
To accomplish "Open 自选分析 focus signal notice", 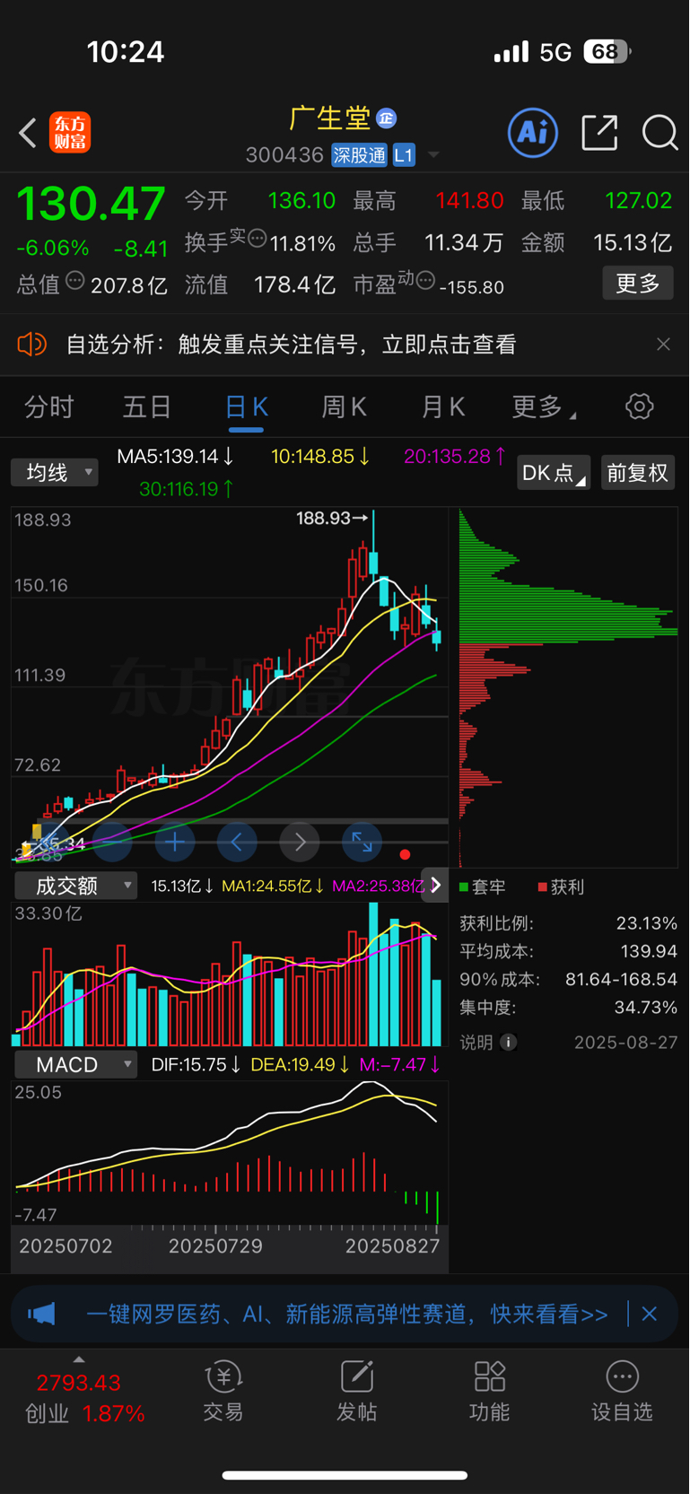I will point(291,345).
